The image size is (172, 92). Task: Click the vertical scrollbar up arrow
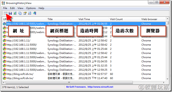[x=167, y=19]
